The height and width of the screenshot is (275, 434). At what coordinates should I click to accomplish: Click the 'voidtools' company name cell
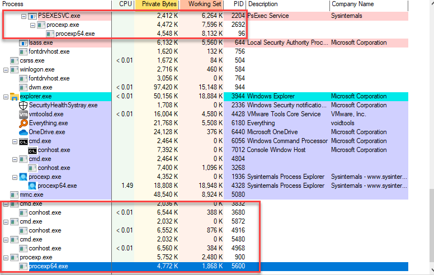click(343, 124)
